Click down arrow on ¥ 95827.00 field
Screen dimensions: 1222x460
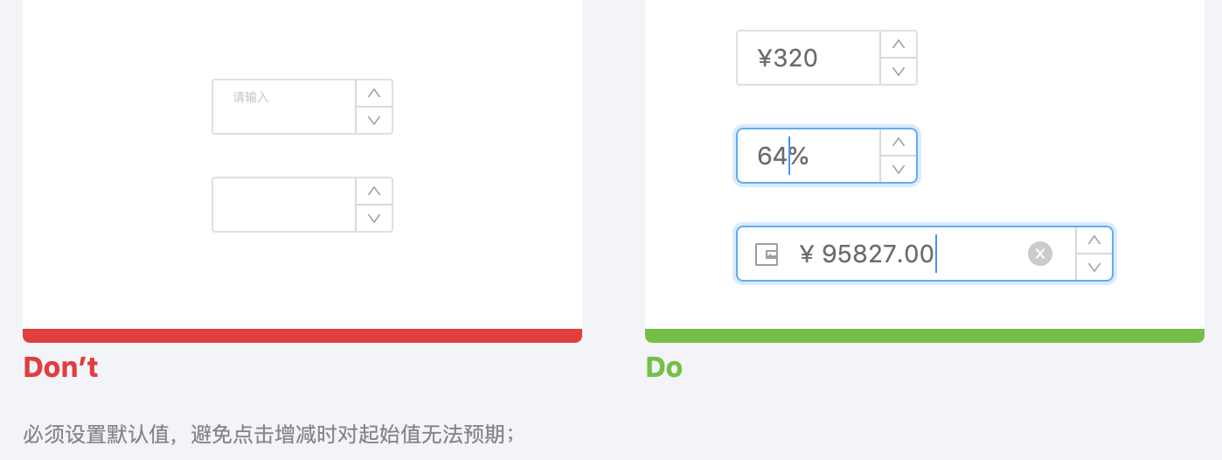[1094, 268]
